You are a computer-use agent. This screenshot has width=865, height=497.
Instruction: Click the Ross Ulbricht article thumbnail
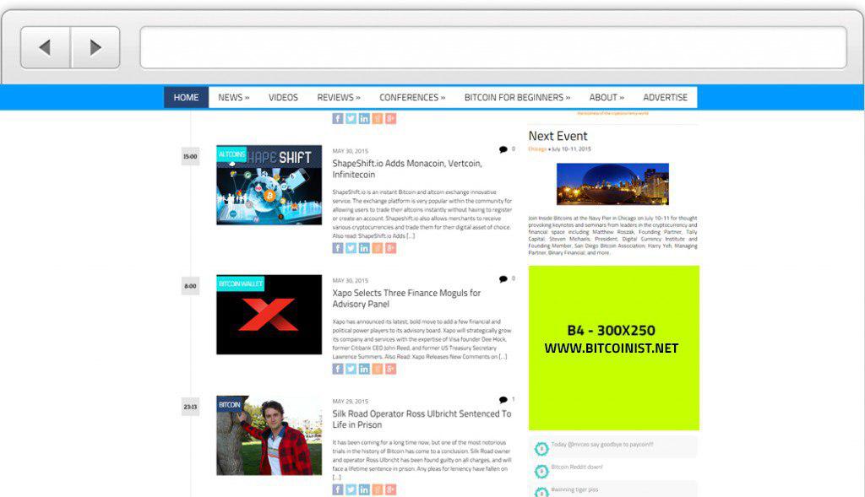coord(269,435)
